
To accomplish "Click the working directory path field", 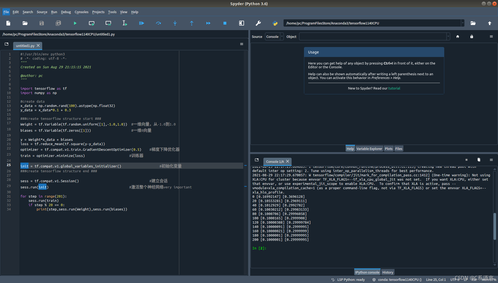I will pyautogui.click(x=372, y=23).
